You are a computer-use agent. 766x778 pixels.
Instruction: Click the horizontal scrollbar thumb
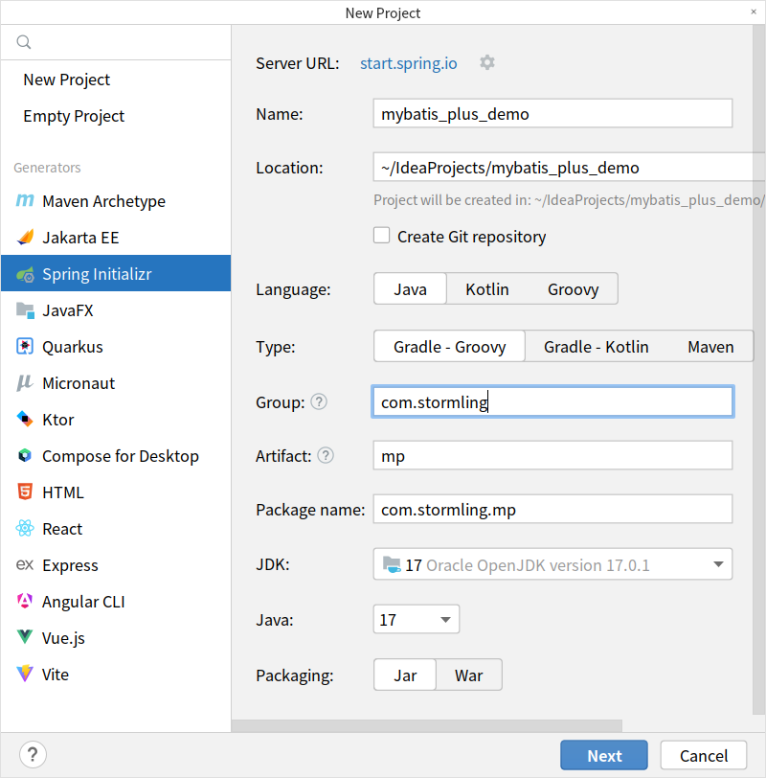426,725
